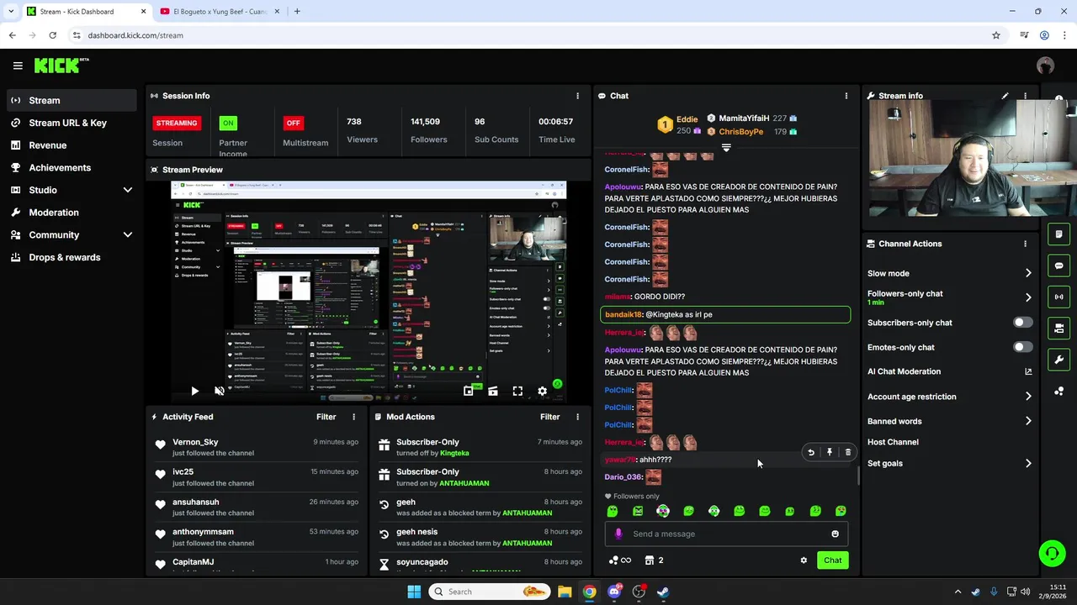Click the green support chat bubble
This screenshot has width=1077, height=605.
1052,553
